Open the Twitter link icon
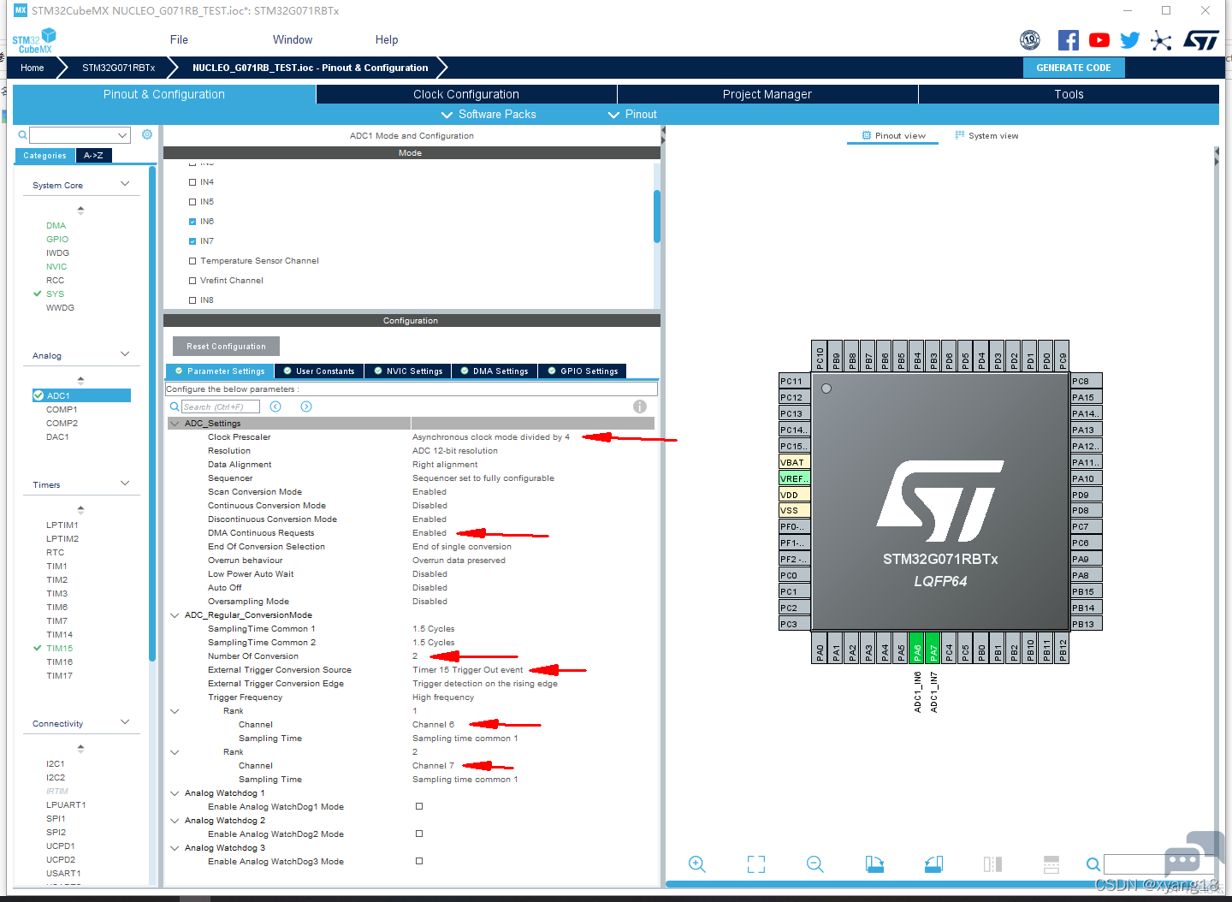Image resolution: width=1232 pixels, height=902 pixels. [1130, 40]
